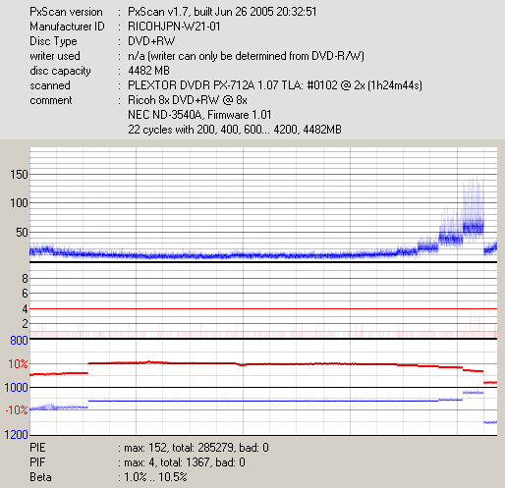Viewport: 505px width, 488px height.
Task: Click the red PIF threshold line at 4
Action: (263, 308)
